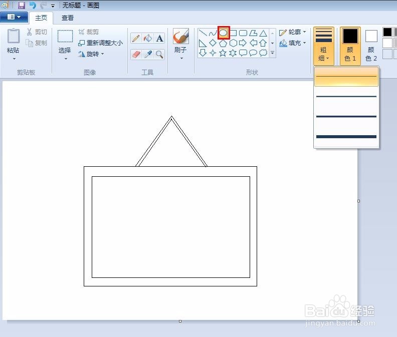Viewport: 397px width, 337px height.
Task: Click 裁剪 (Crop)
Action: coord(89,32)
